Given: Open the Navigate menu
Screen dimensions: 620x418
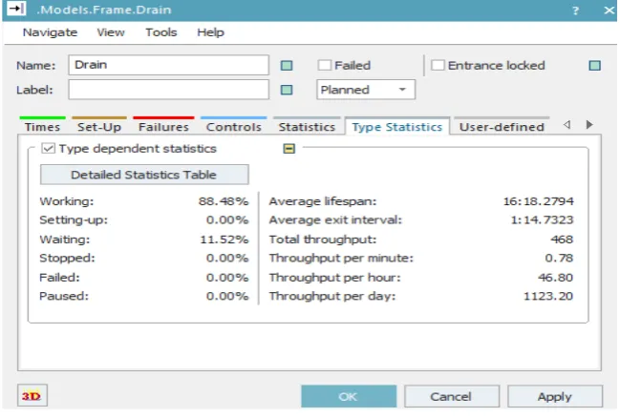Looking at the screenshot, I should coord(50,32).
